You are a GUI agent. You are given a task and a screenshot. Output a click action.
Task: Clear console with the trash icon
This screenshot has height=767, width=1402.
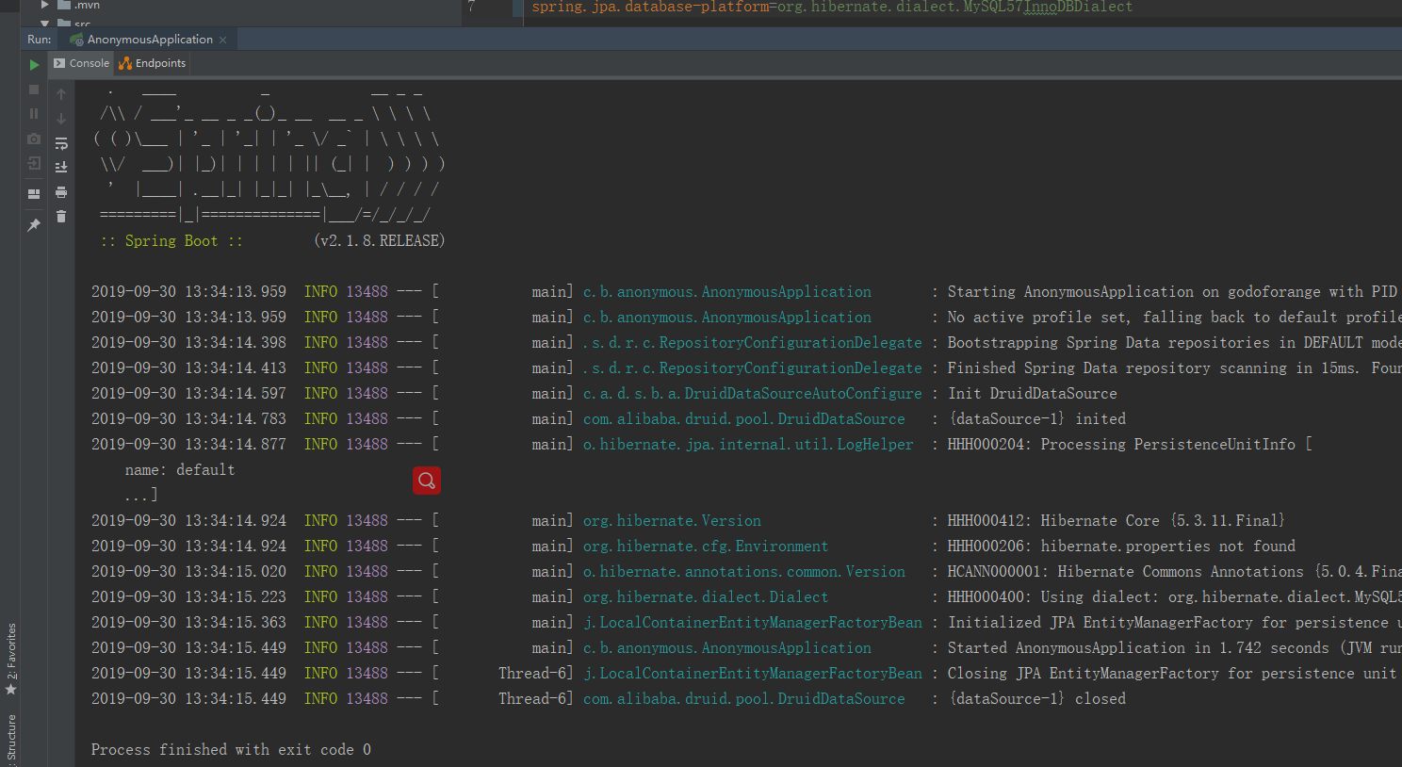[61, 217]
